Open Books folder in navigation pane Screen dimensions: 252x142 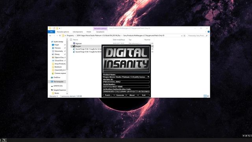click(57, 93)
